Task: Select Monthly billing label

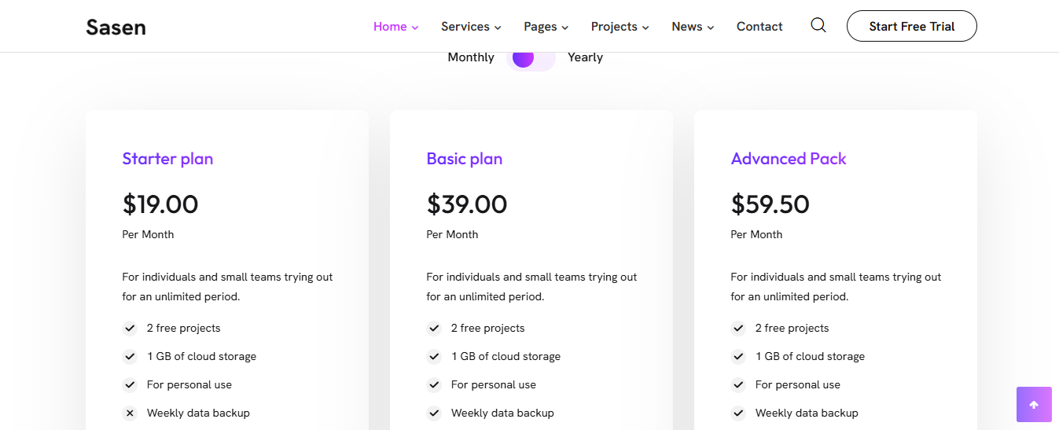Action: pyautogui.click(x=471, y=57)
